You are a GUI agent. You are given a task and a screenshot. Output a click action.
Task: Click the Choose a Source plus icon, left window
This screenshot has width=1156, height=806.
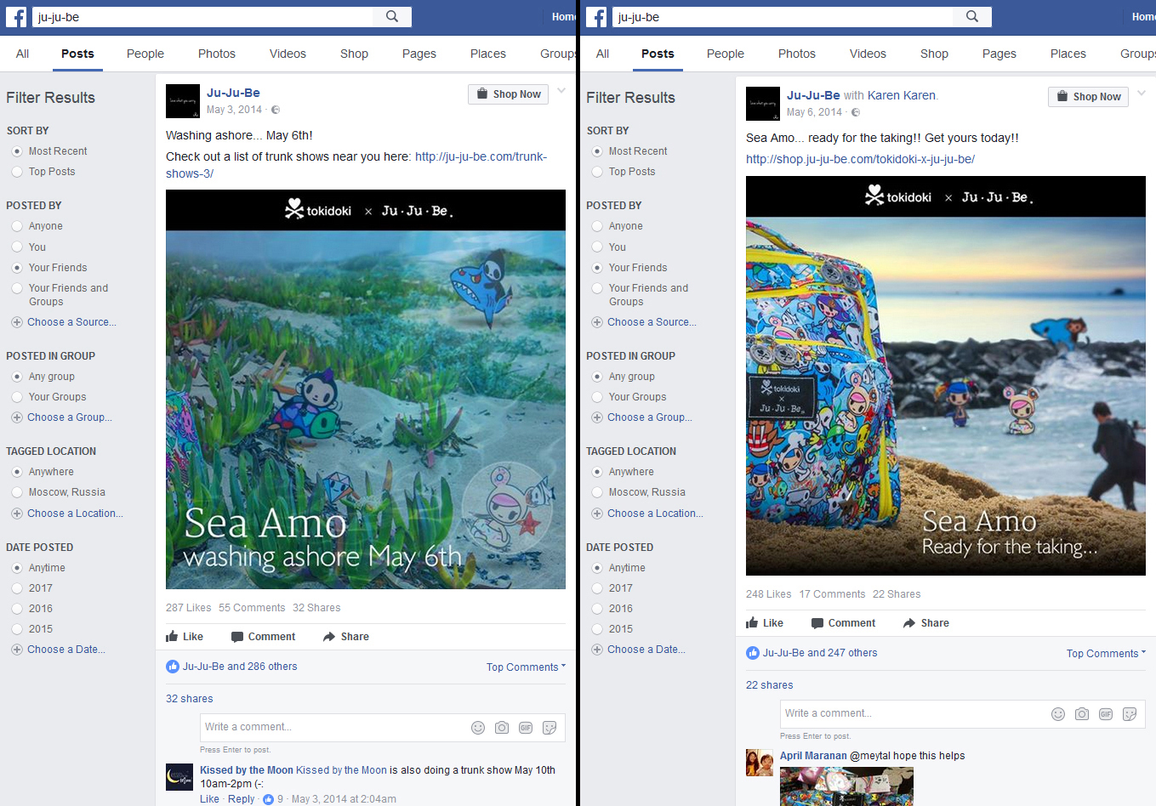pos(17,322)
